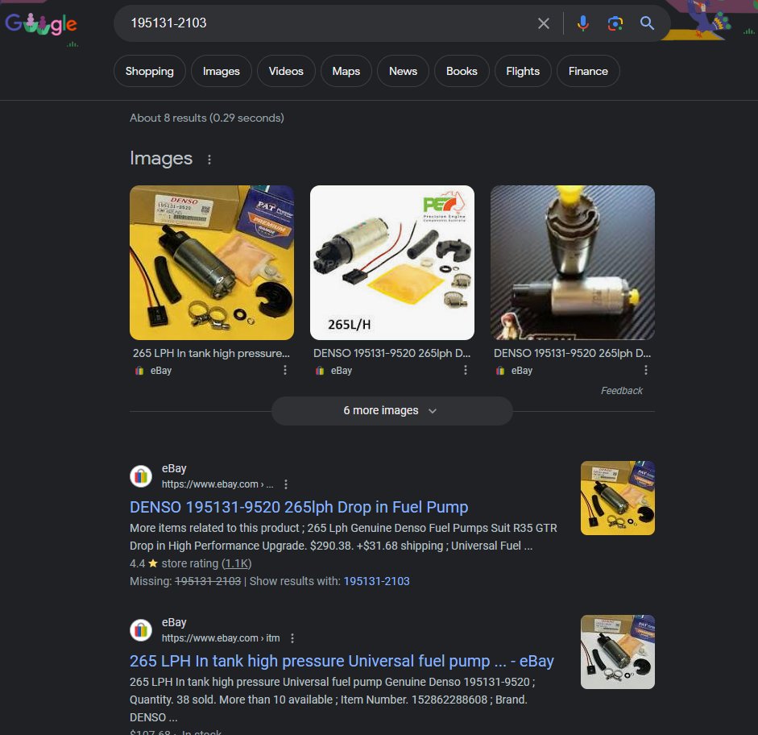
Task: Click the https://www.ebay.com › ... URL of first result
Action: [x=217, y=484]
